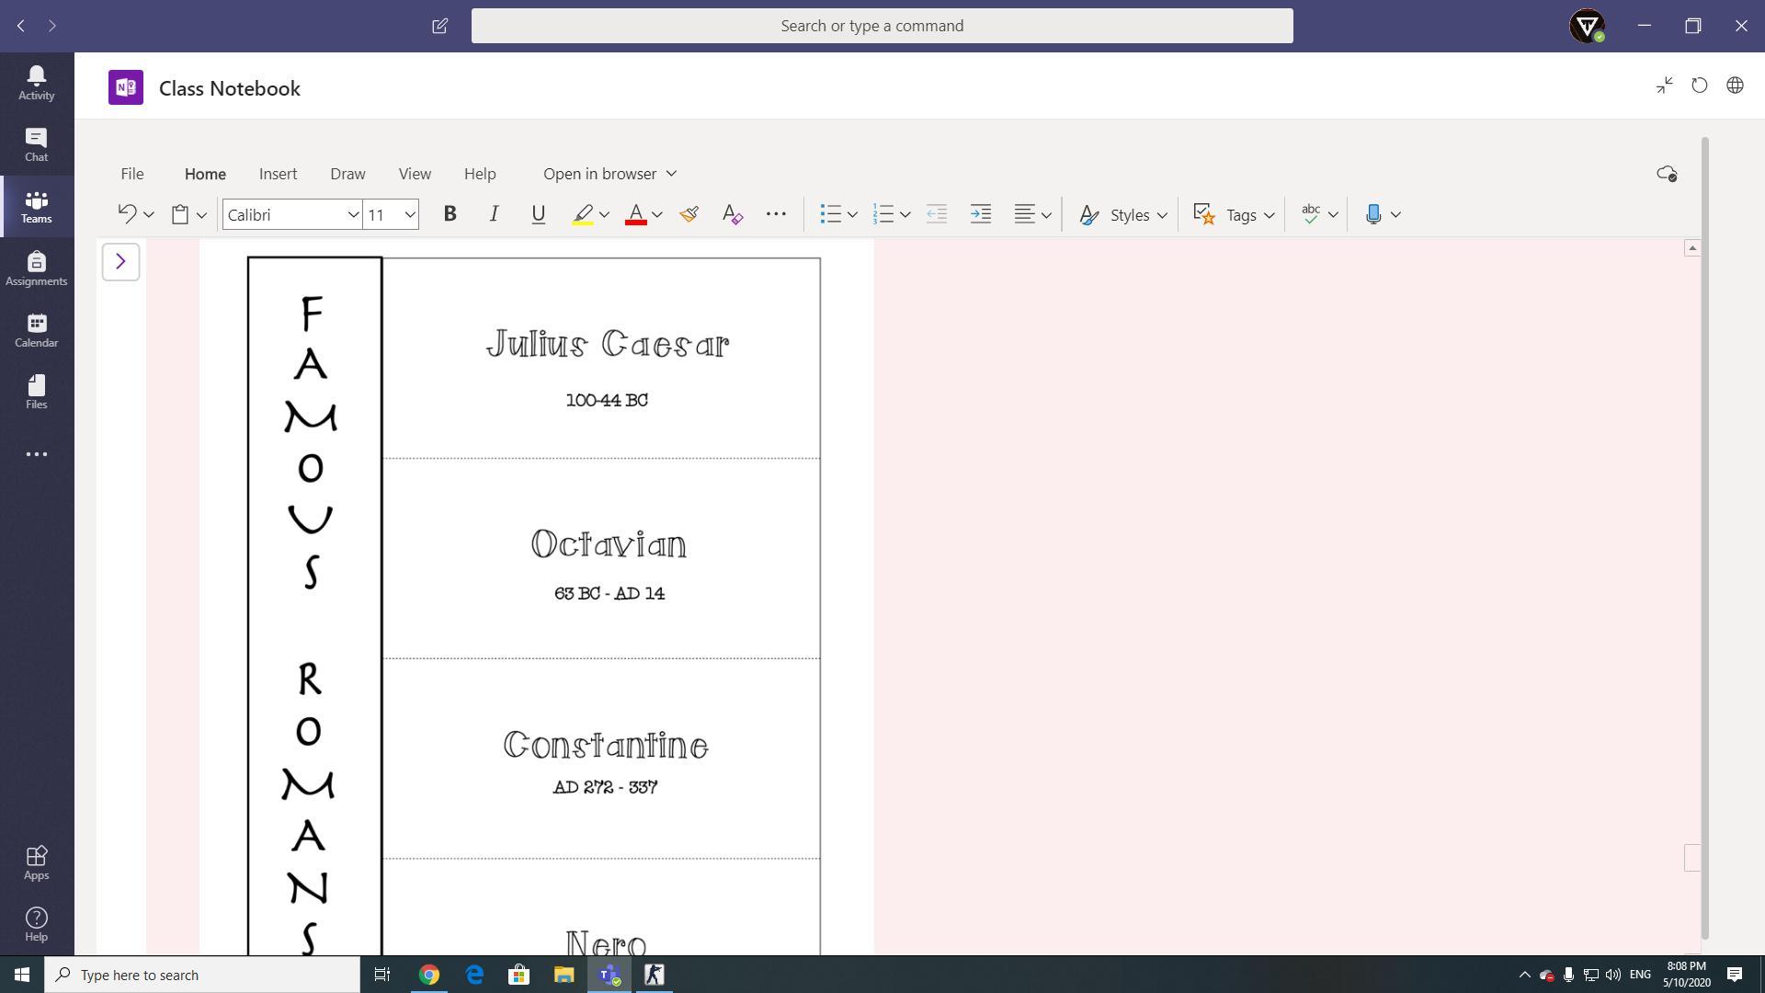Viewport: 1765px width, 993px height.
Task: Increase indent with the toolbar icon
Action: [x=980, y=214]
